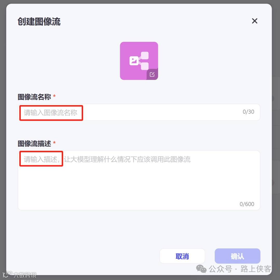Click the 公众号 · 路上侠客 watermark text
The width and height of the screenshot is (280, 280).
click(240, 269)
